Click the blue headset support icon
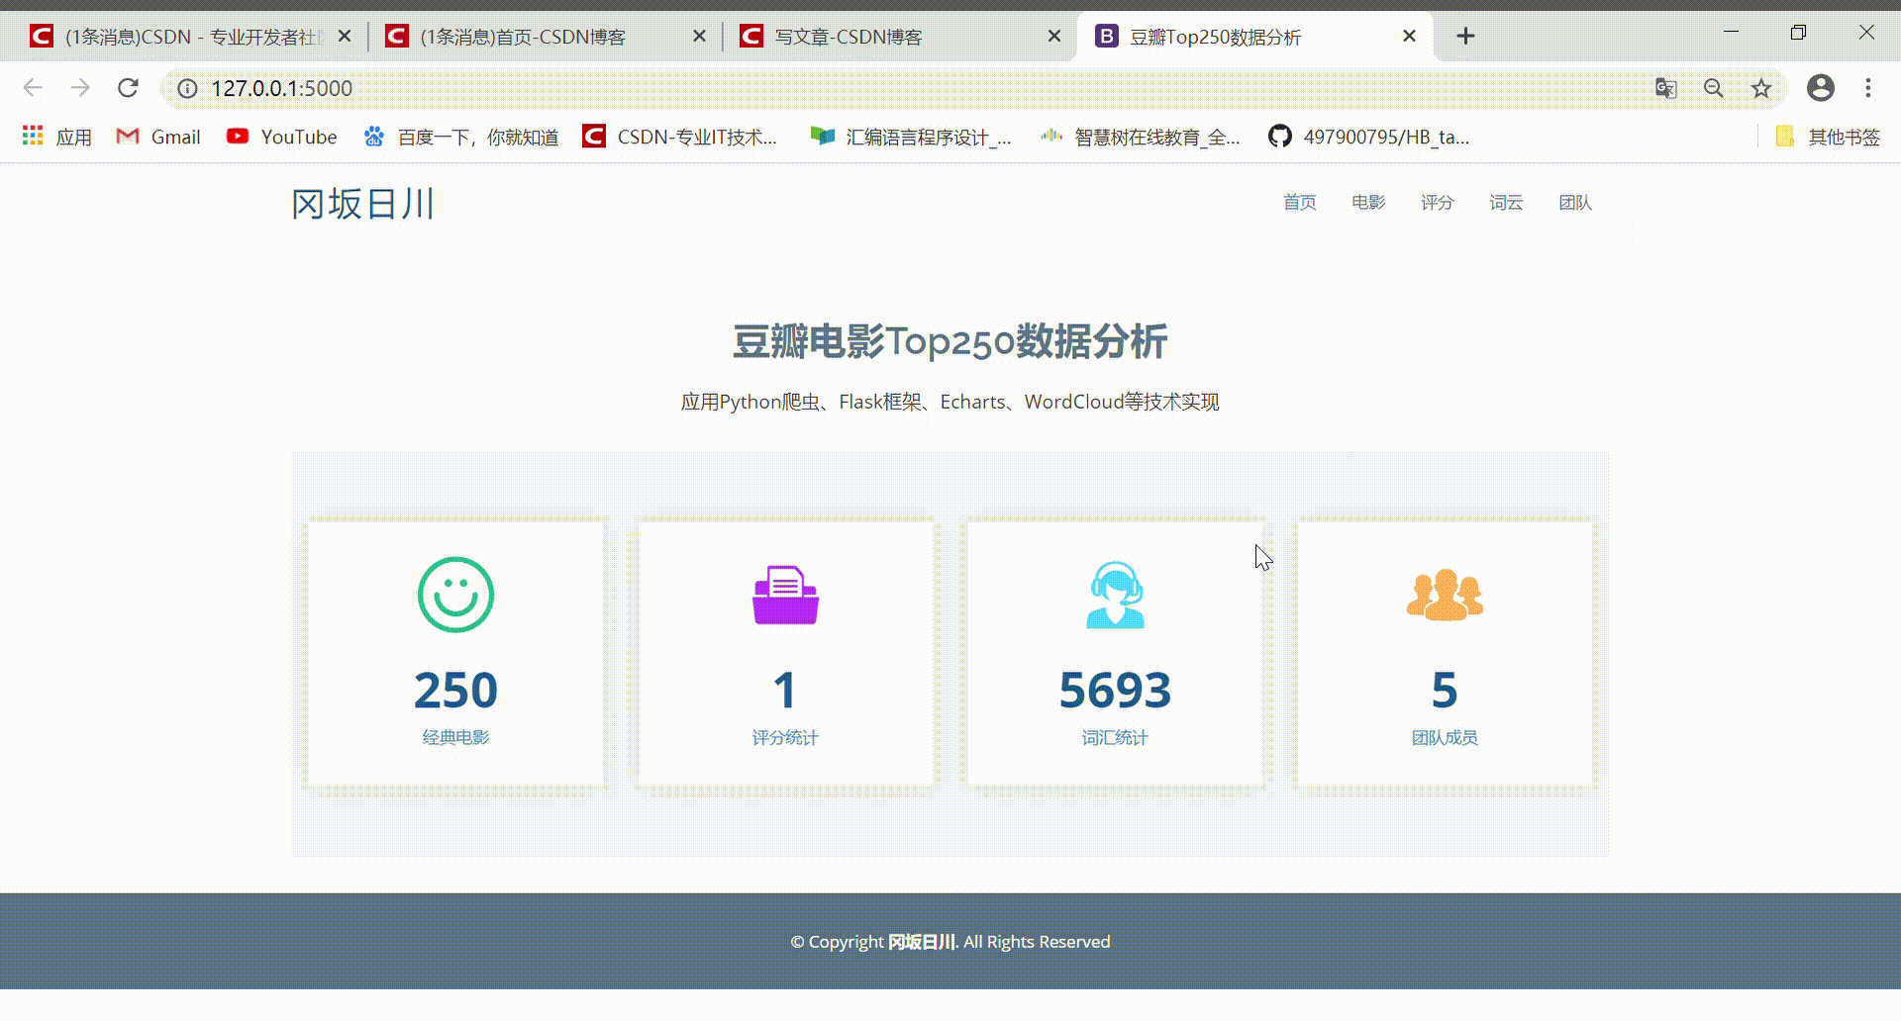 (1115, 595)
